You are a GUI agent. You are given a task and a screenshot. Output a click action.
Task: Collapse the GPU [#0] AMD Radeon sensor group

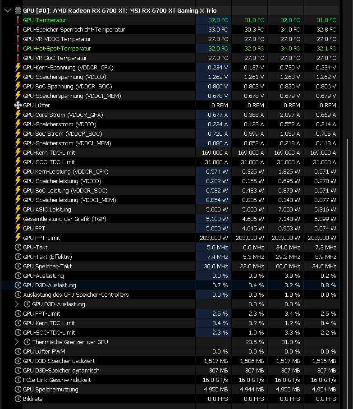[x=8, y=11]
